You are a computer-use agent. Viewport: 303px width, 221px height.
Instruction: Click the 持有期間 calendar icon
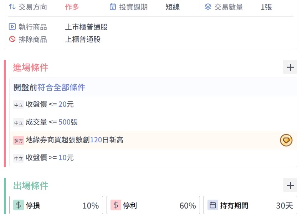click(x=213, y=205)
